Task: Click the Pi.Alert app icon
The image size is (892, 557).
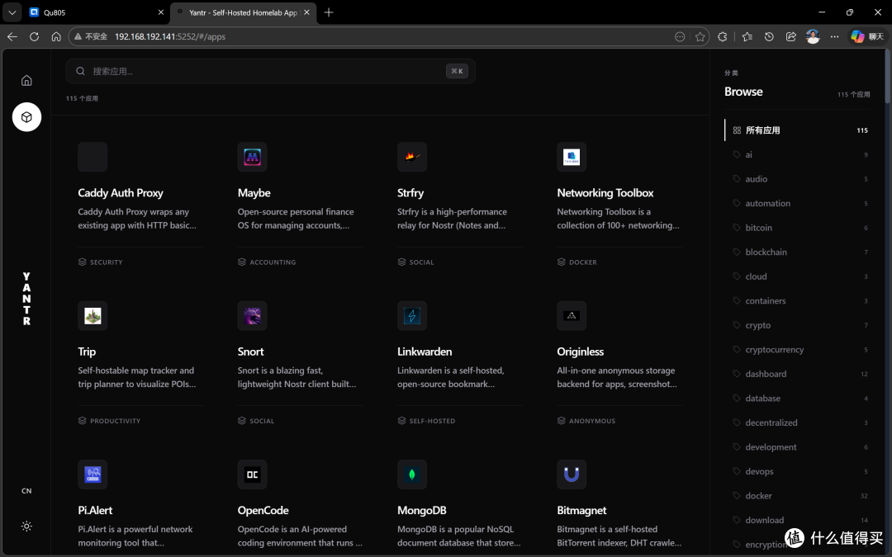Action: coord(93,474)
